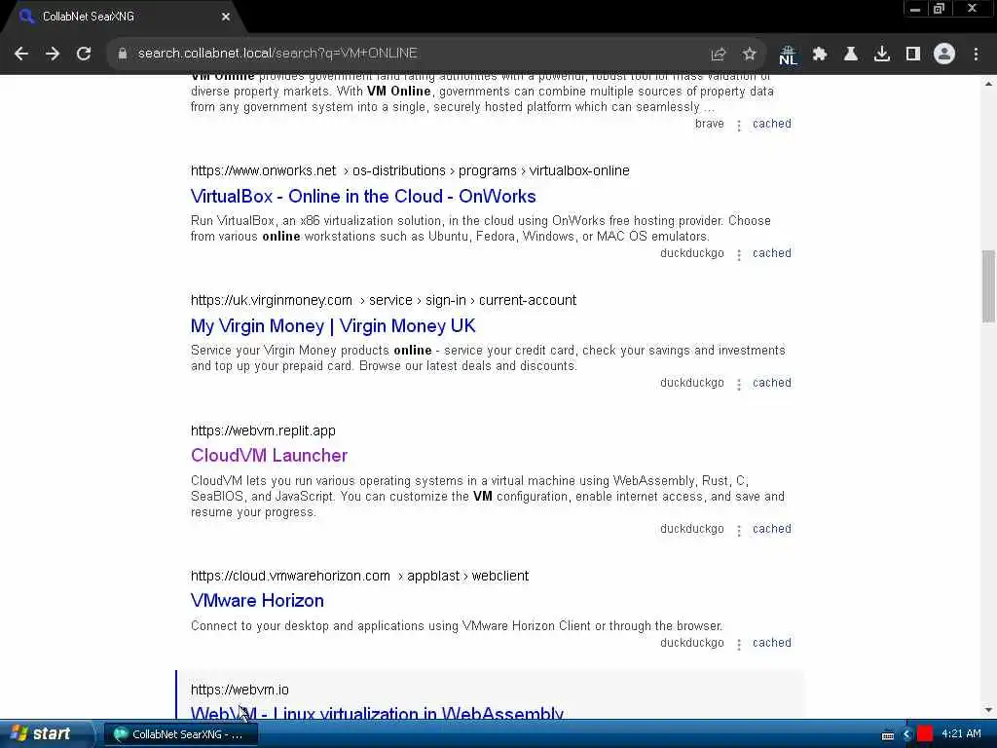997x748 pixels.
Task: Open cached version of Virgin Money result
Action: click(x=772, y=383)
